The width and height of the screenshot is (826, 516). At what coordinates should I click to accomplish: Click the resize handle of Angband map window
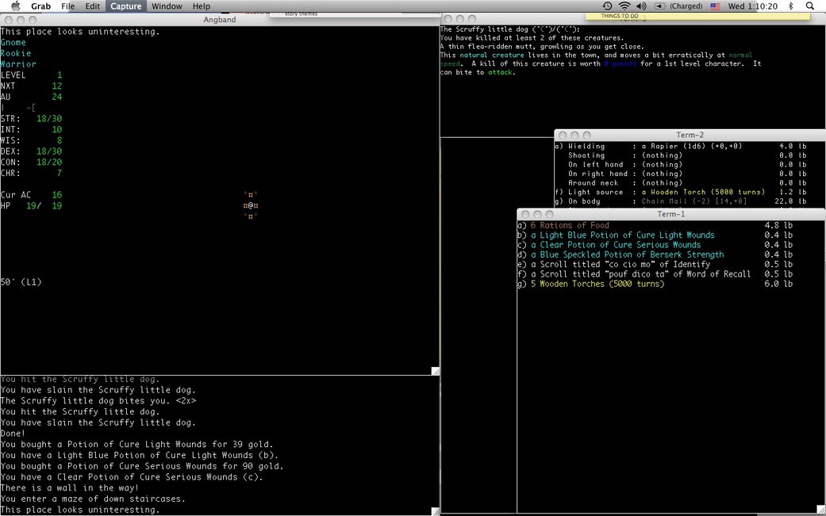point(435,371)
